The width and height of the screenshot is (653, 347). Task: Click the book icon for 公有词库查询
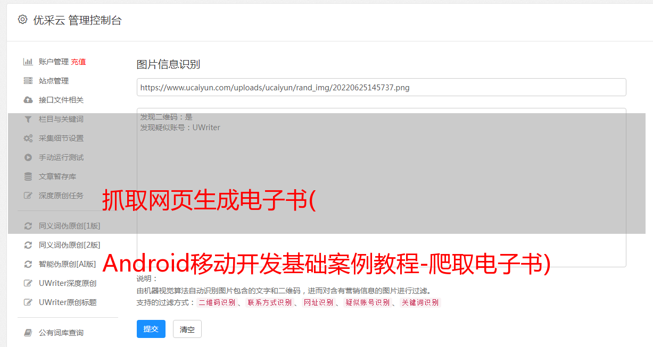tap(28, 333)
